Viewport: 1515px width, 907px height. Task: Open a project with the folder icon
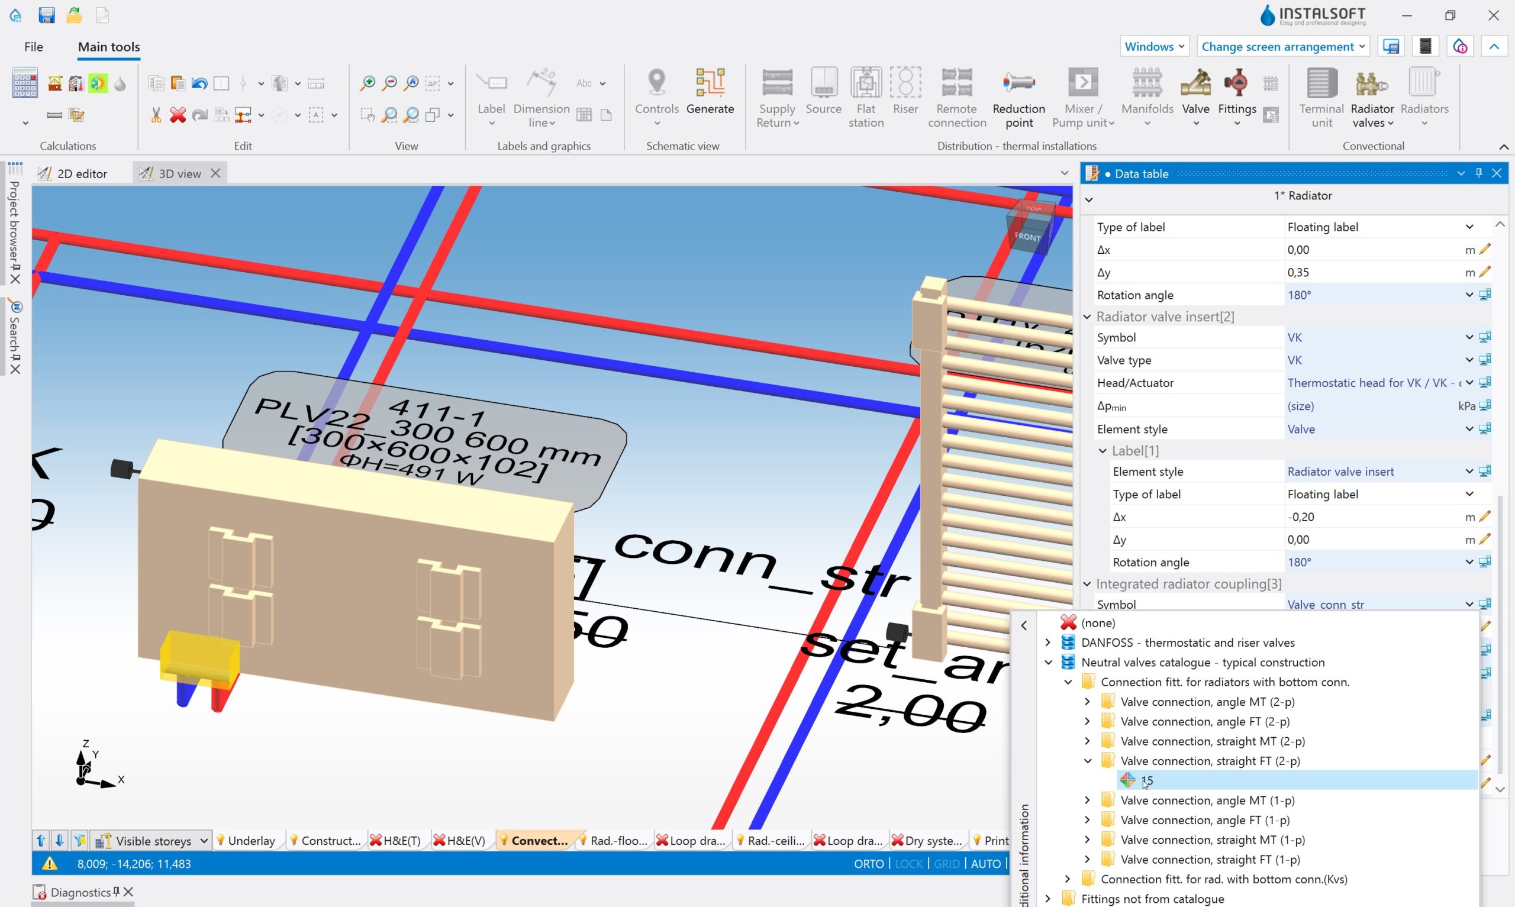tap(75, 15)
